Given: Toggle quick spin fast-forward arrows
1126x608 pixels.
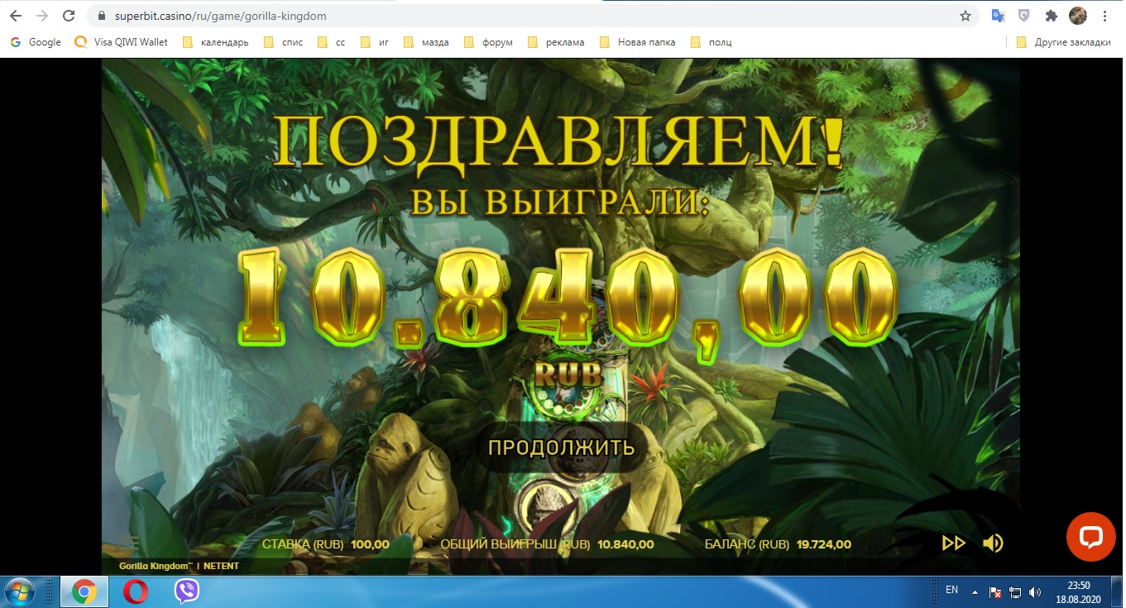Looking at the screenshot, I should click(x=954, y=543).
